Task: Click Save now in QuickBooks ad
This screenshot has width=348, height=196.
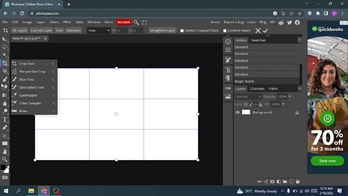Action: coord(327,161)
